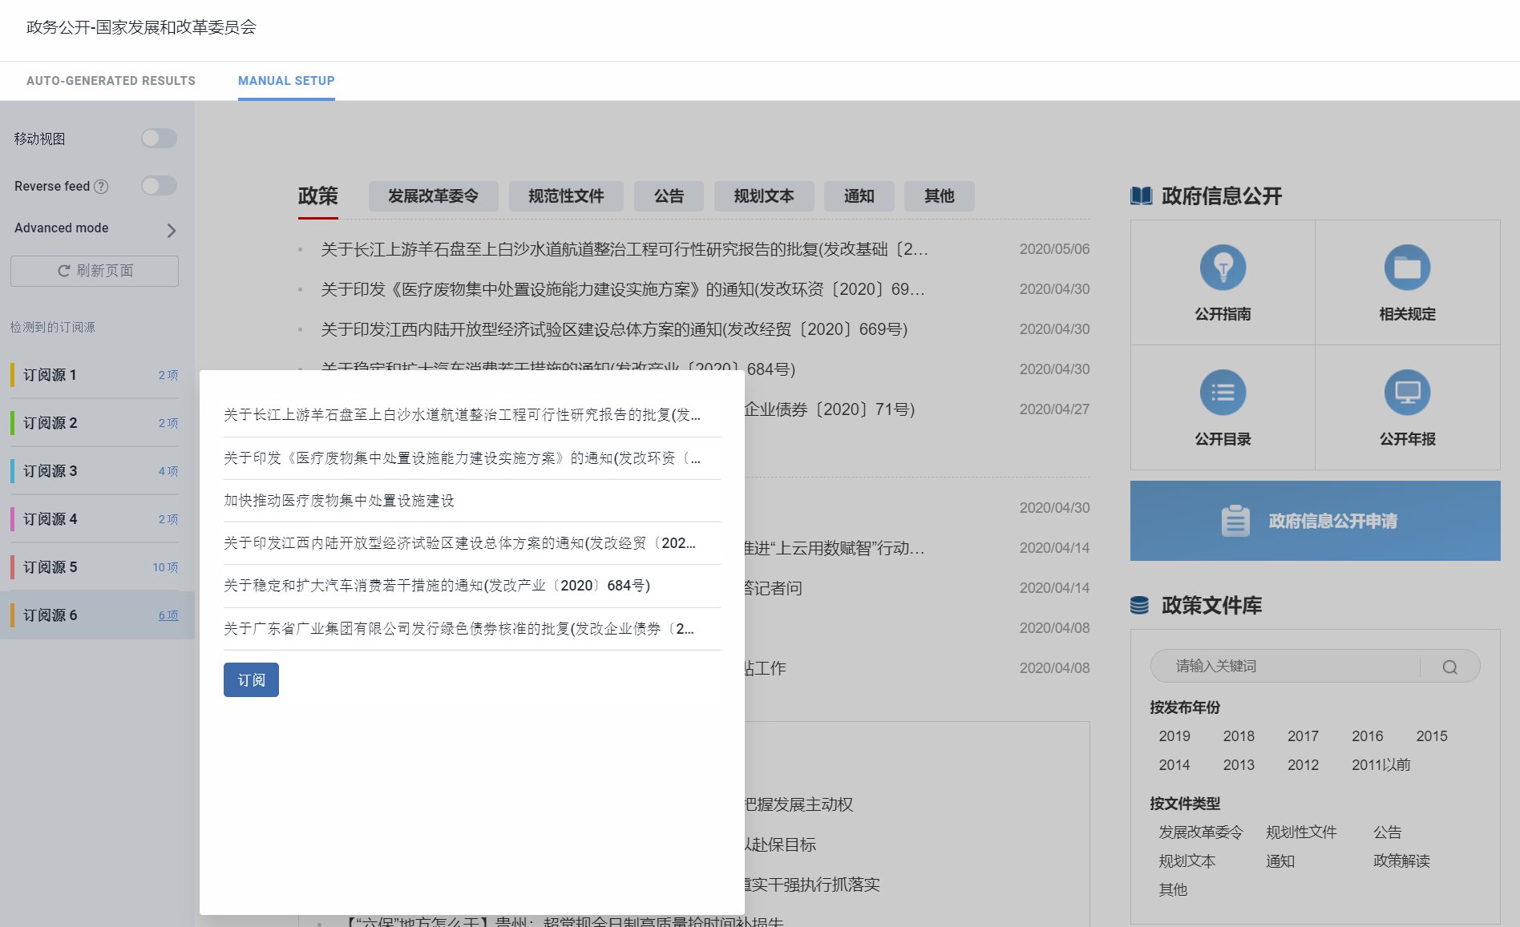The width and height of the screenshot is (1520, 927).
Task: Filter file type 规划性文件
Action: click(x=1301, y=832)
